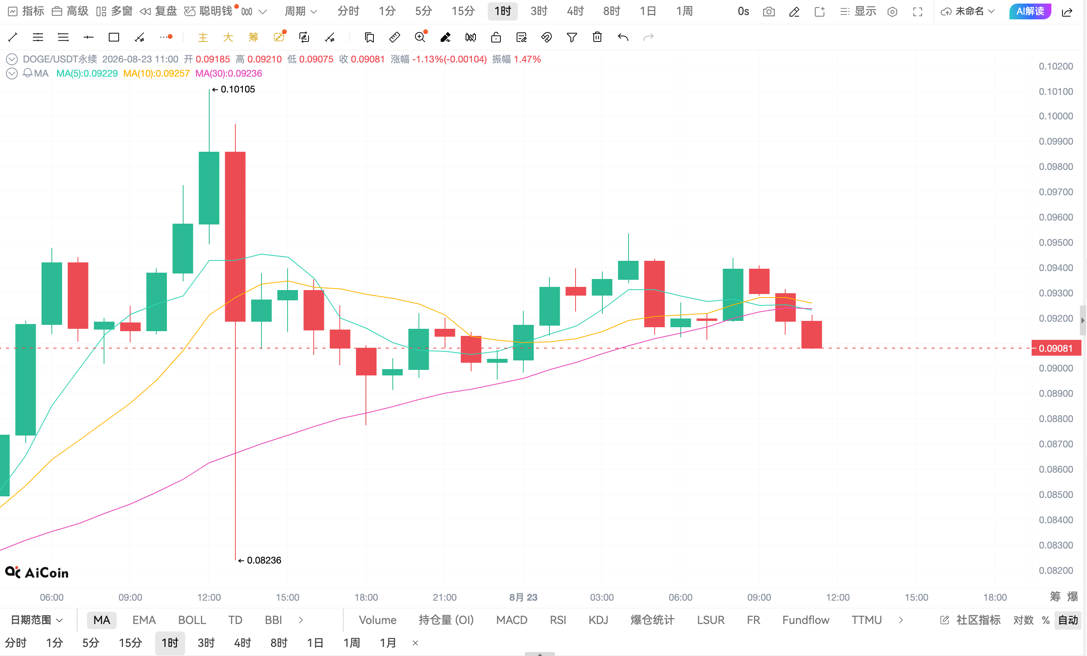Image resolution: width=1087 pixels, height=656 pixels.
Task: Toggle the 筹 chip panel at bottom right
Action: (1055, 596)
